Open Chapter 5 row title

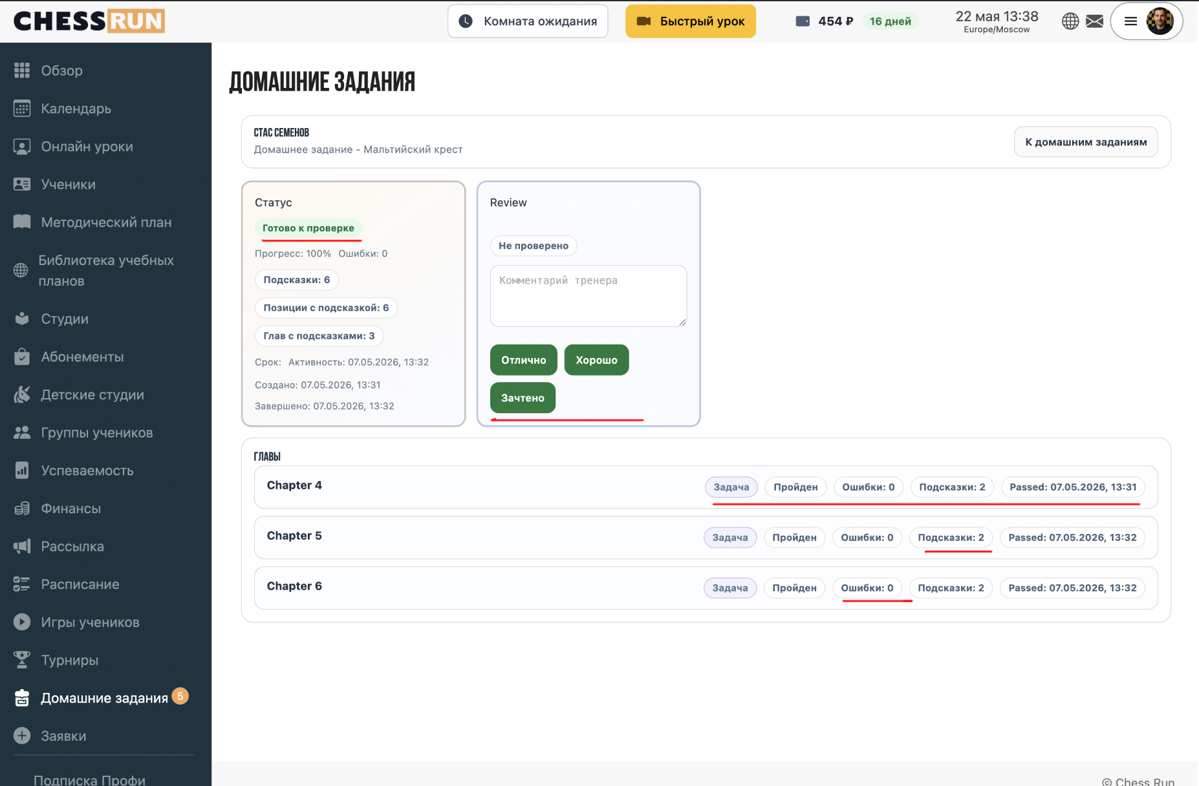click(294, 536)
